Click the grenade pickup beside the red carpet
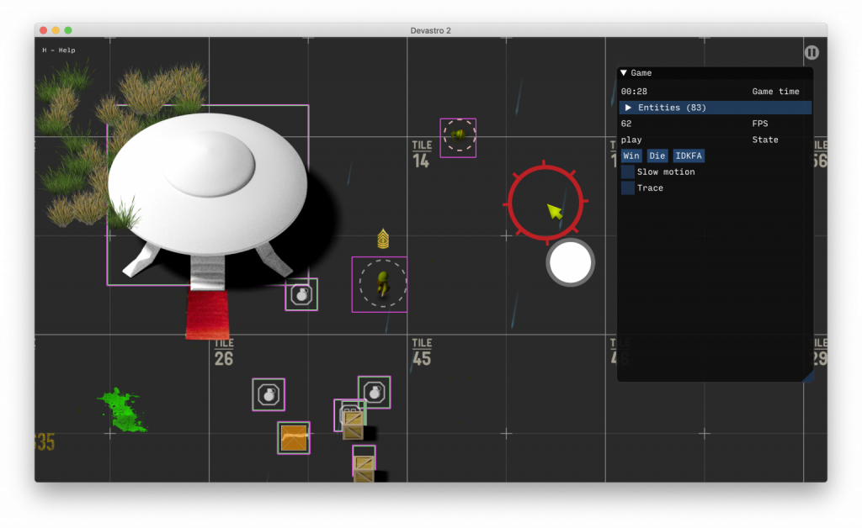The width and height of the screenshot is (862, 528). (x=301, y=295)
